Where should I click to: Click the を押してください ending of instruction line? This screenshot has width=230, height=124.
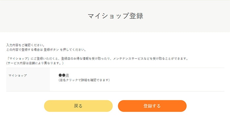coord(73,50)
